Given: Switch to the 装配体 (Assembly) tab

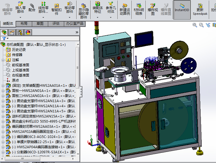Looking at the screenshot, I should coord(8,24).
